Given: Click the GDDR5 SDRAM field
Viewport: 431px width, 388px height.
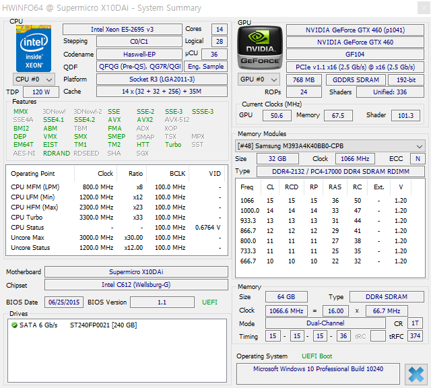Looking at the screenshot, I should tap(356, 79).
